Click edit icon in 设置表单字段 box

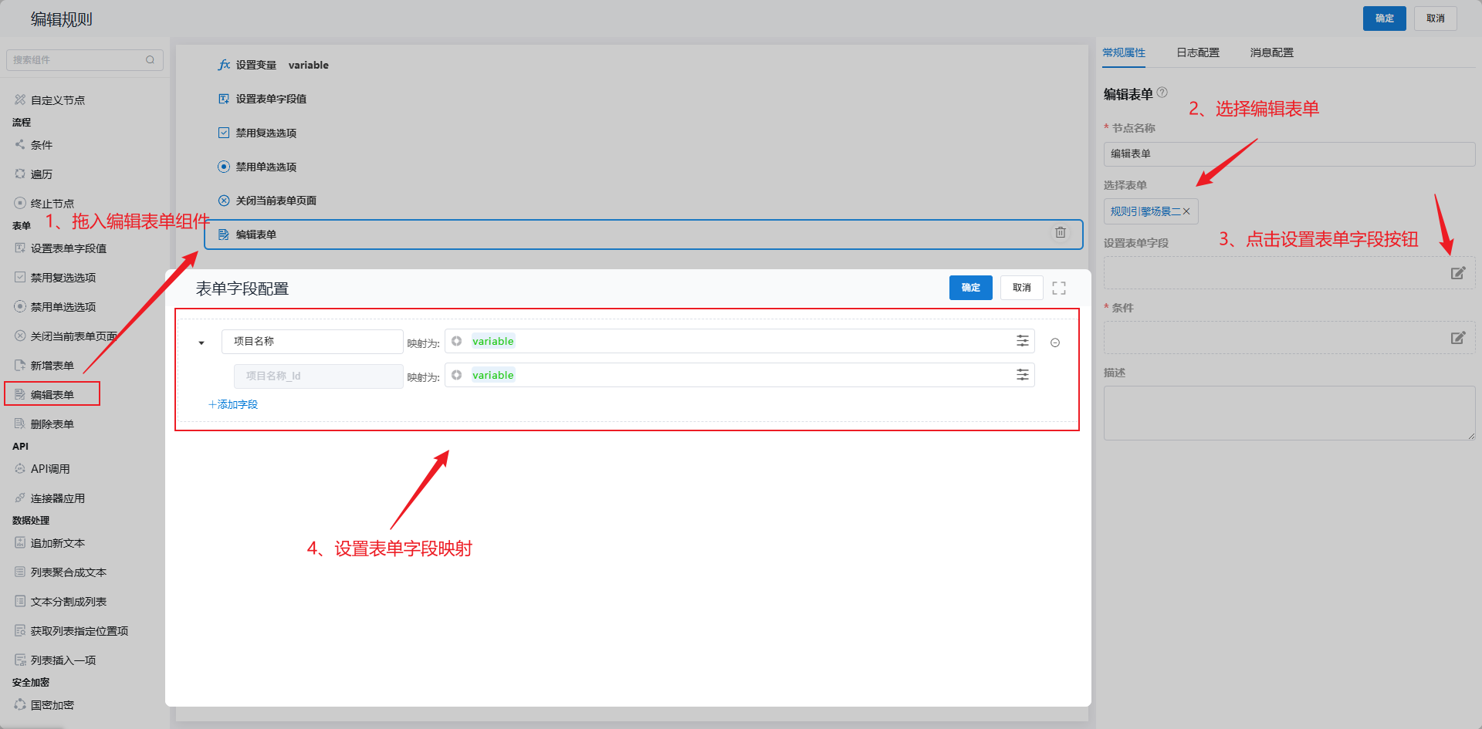pos(1457,273)
